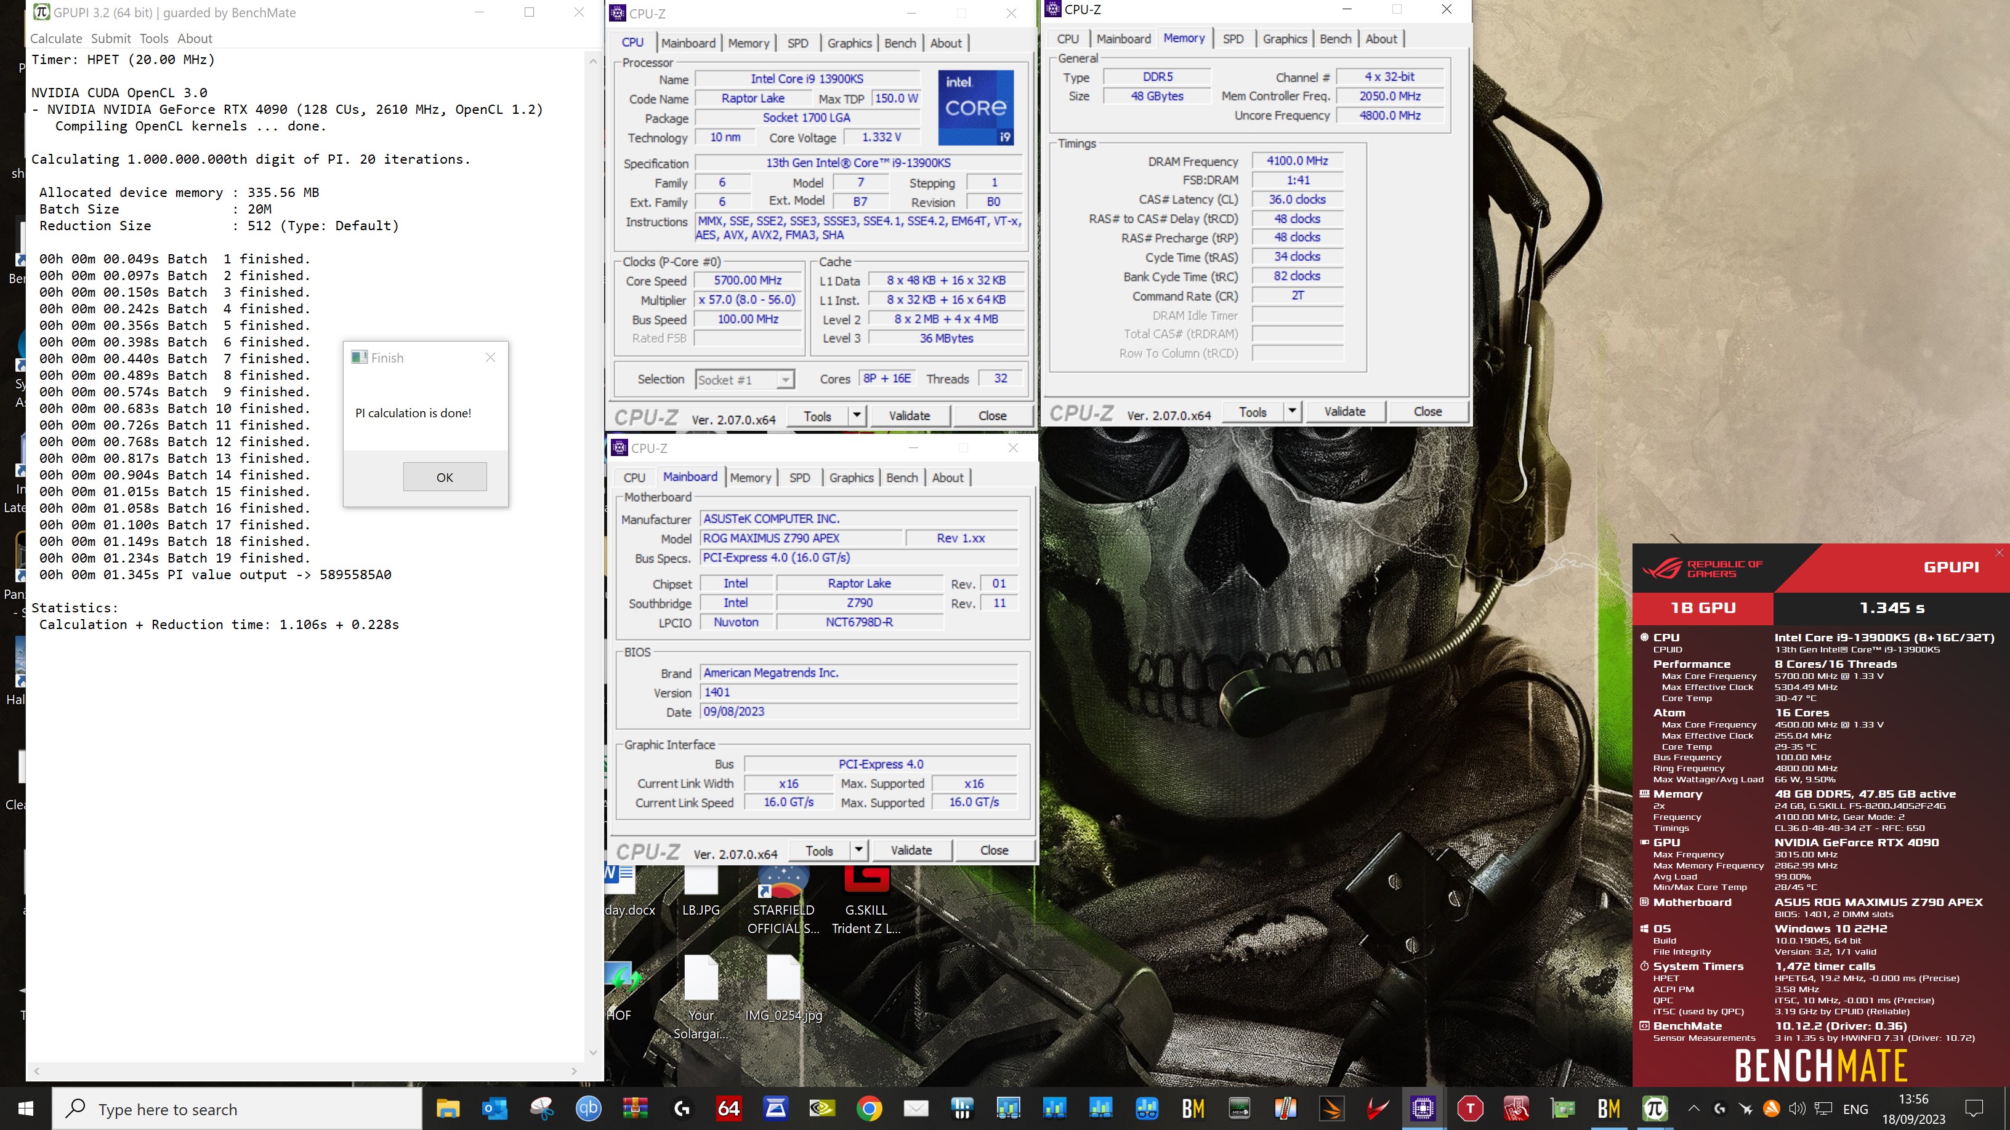Click the ENG language indicator
Screen dimensions: 2010x1130
(1855, 1108)
